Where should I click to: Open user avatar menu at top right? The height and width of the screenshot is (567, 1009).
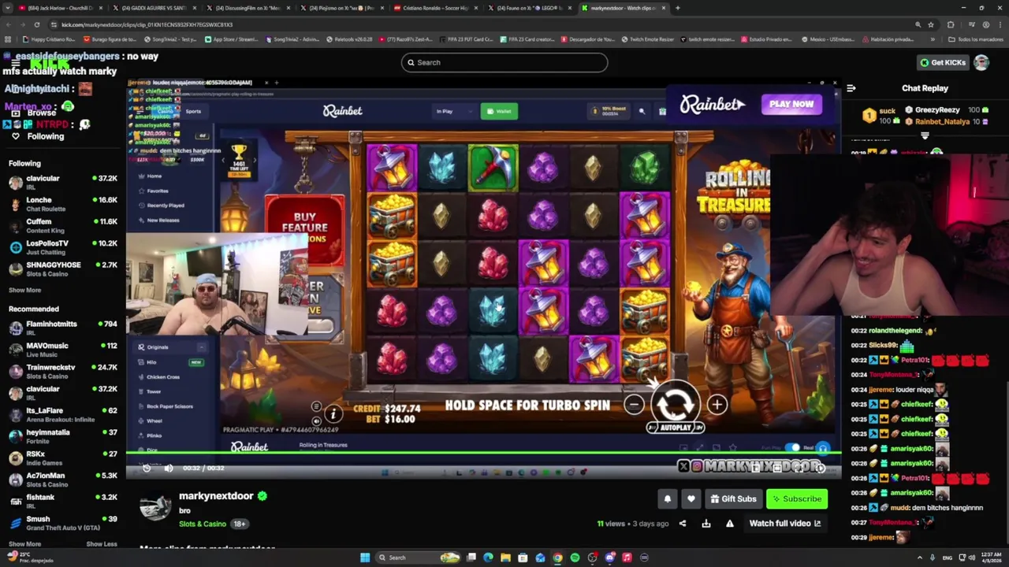[x=981, y=62]
